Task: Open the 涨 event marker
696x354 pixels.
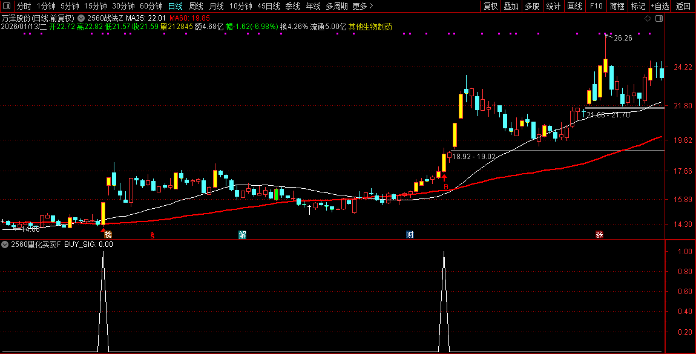Action: tap(599, 235)
